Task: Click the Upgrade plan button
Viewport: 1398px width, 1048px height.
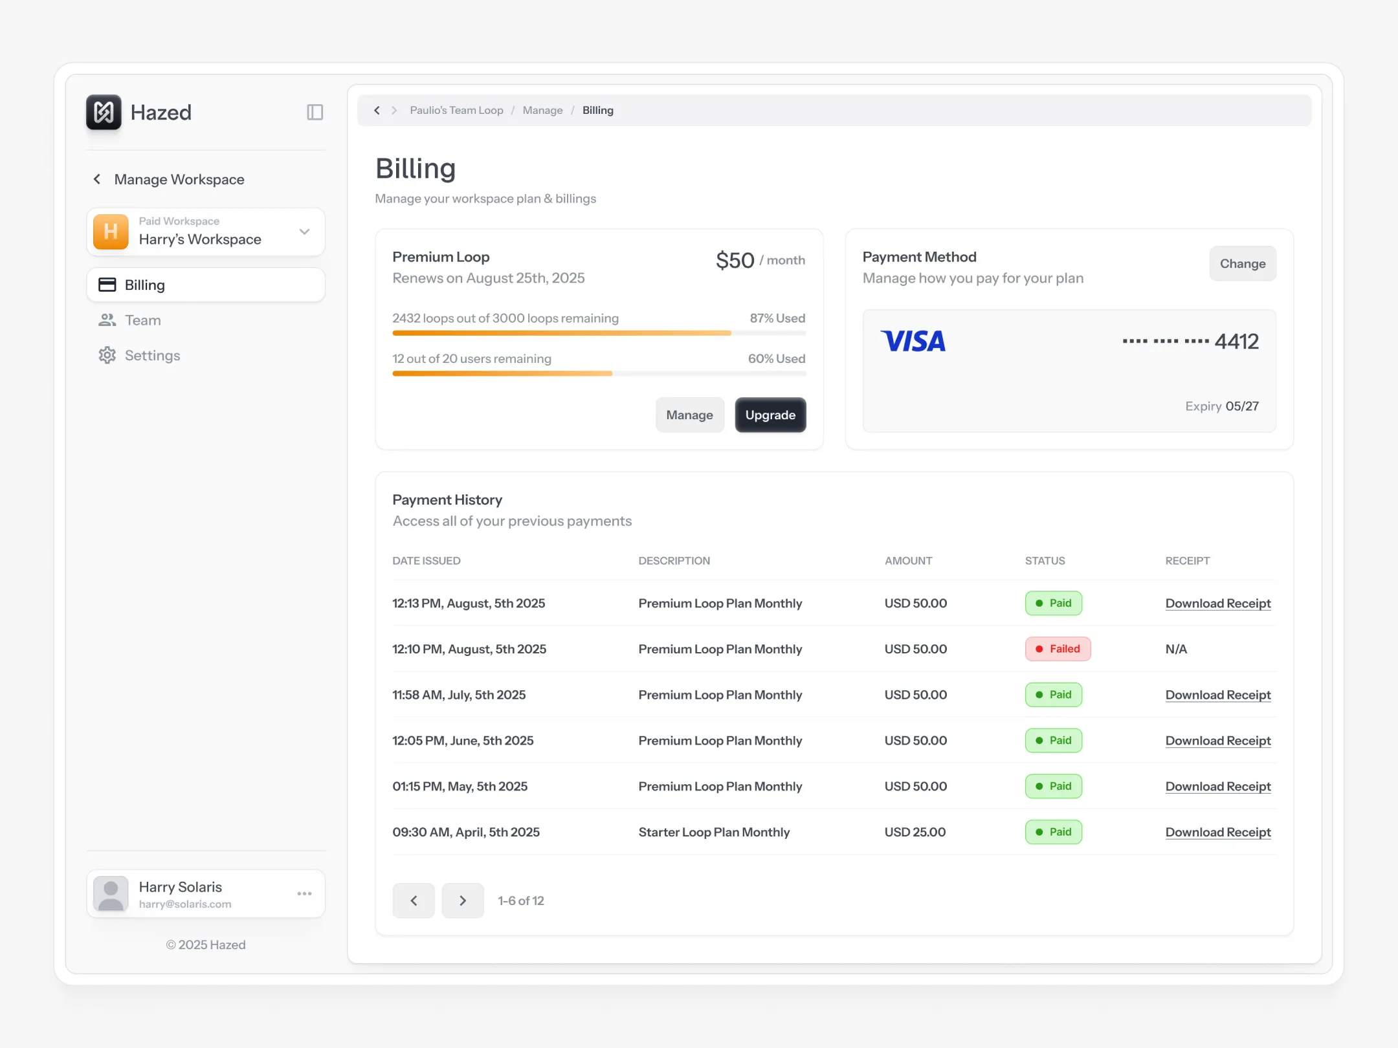Action: [770, 415]
